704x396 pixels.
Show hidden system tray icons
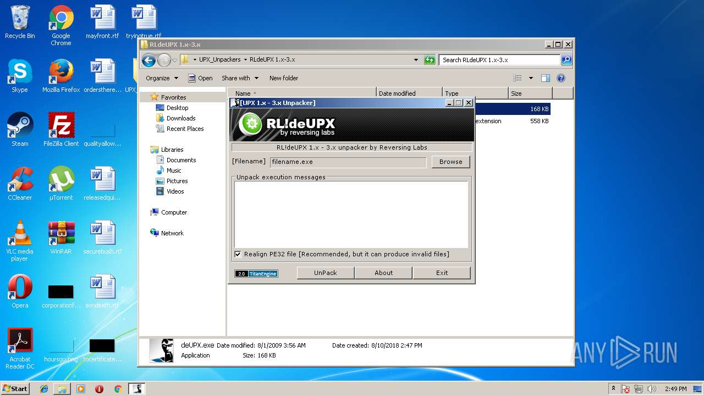click(x=613, y=389)
